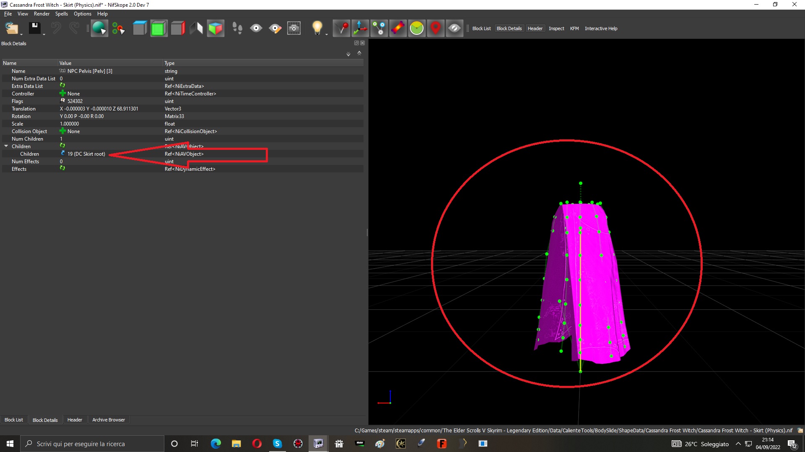This screenshot has height=452, width=805.
Task: Open the Spells menu
Action: 62,14
